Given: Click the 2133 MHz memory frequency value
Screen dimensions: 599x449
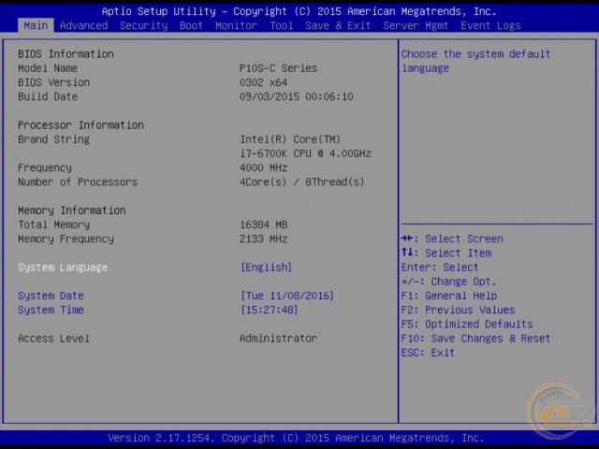Looking at the screenshot, I should point(263,239).
